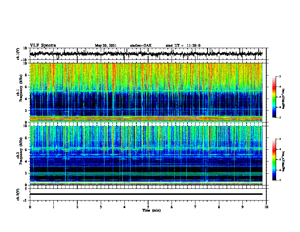Screen dimensions: 300x232
Task: Click time axis tick label "10"
Action: 266,207
